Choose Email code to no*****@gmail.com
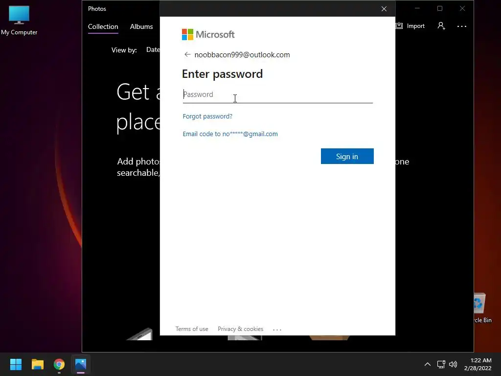501x376 pixels. pyautogui.click(x=230, y=134)
